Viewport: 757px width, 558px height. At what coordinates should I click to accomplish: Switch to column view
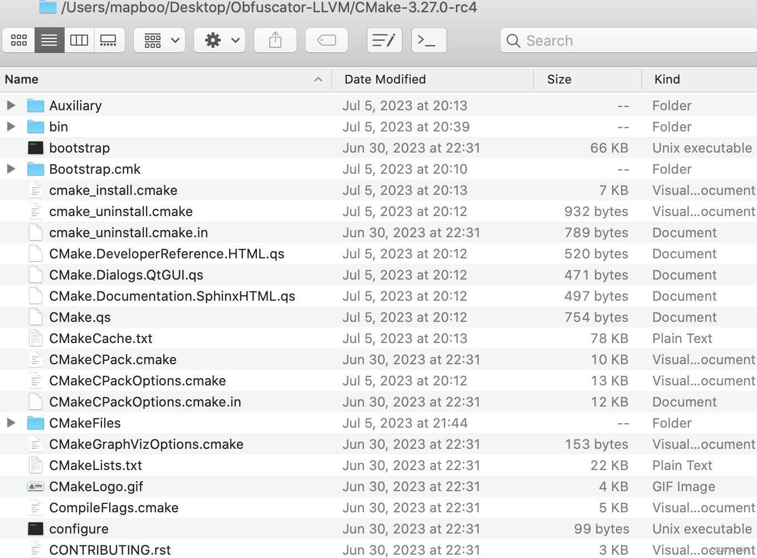coord(79,40)
